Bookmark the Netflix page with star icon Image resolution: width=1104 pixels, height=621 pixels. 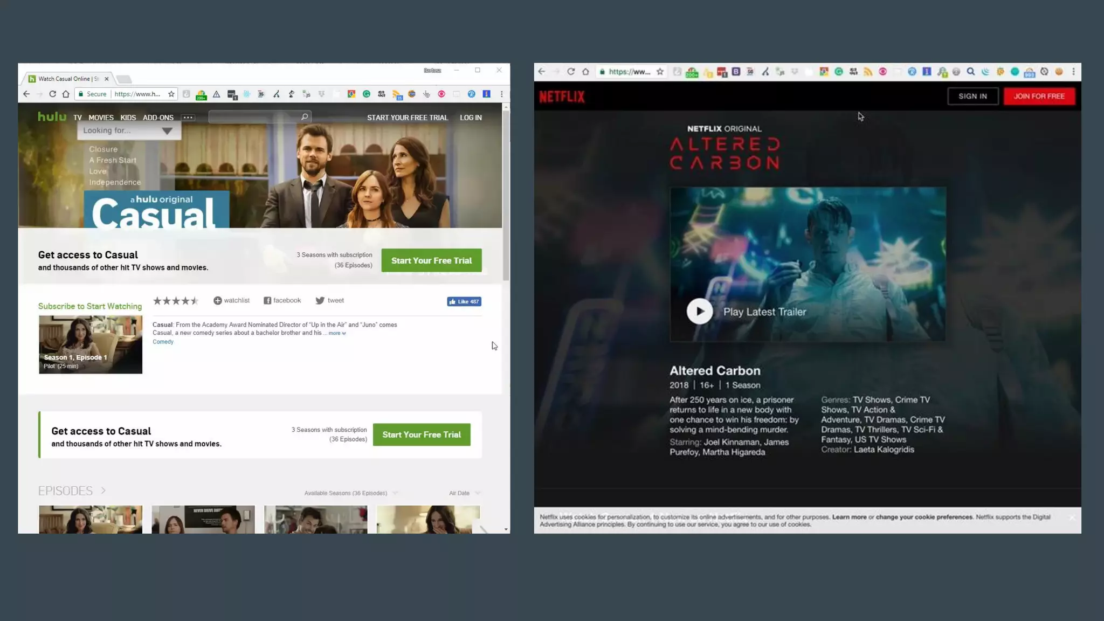click(x=660, y=72)
